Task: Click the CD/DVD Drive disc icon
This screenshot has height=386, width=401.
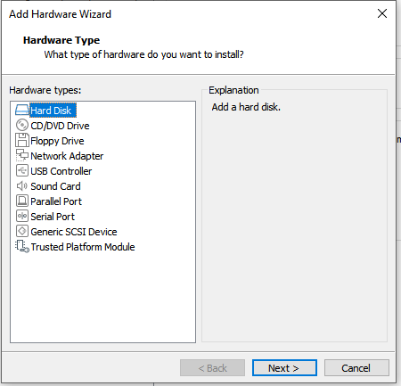Action: (22, 125)
